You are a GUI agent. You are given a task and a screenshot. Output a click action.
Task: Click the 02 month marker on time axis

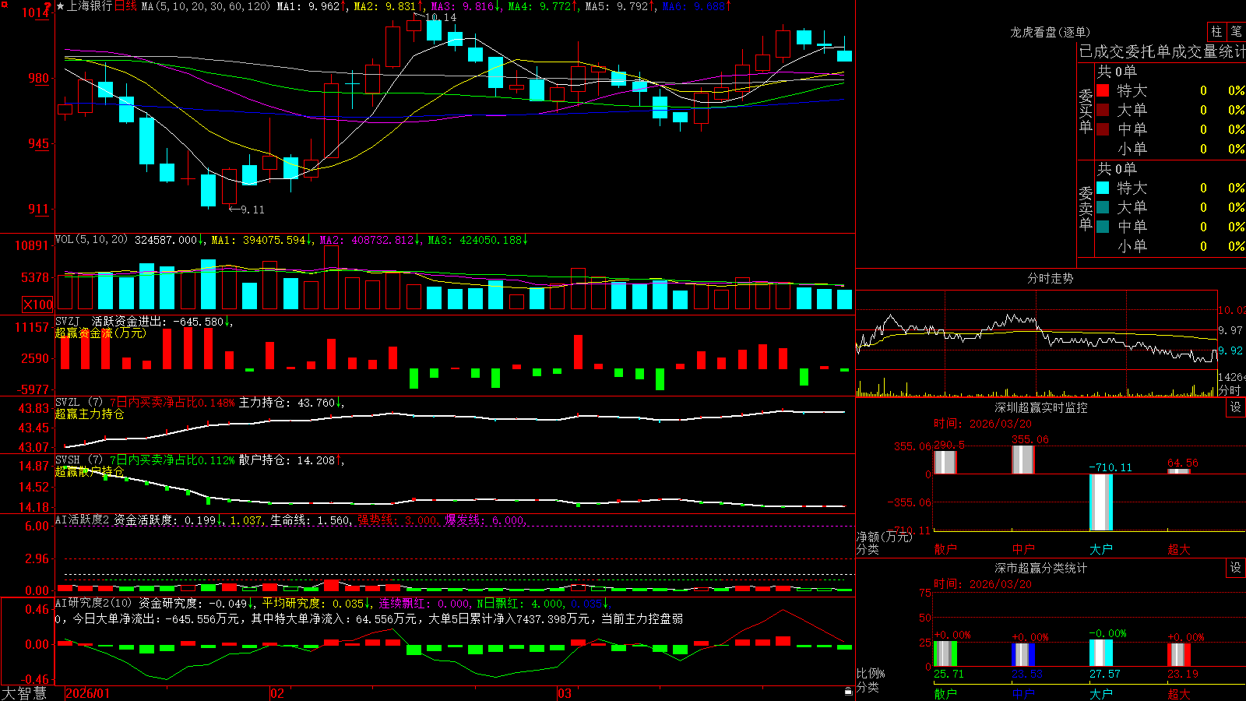(x=277, y=693)
